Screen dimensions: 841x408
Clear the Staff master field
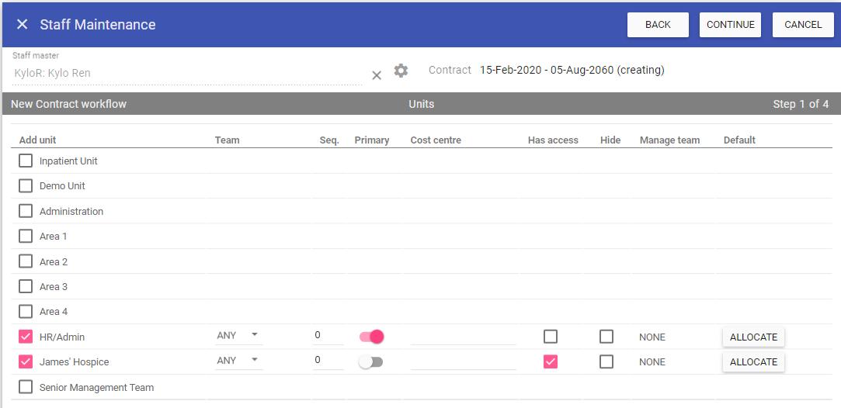[377, 75]
